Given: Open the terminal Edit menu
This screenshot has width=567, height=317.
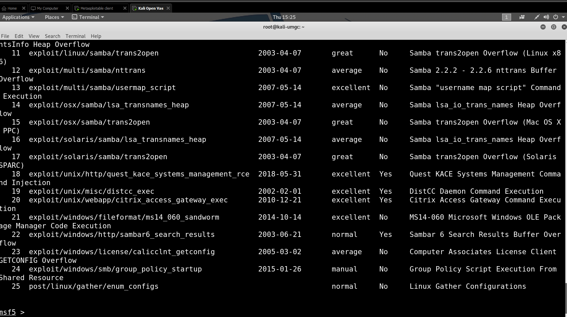Looking at the screenshot, I should (19, 36).
